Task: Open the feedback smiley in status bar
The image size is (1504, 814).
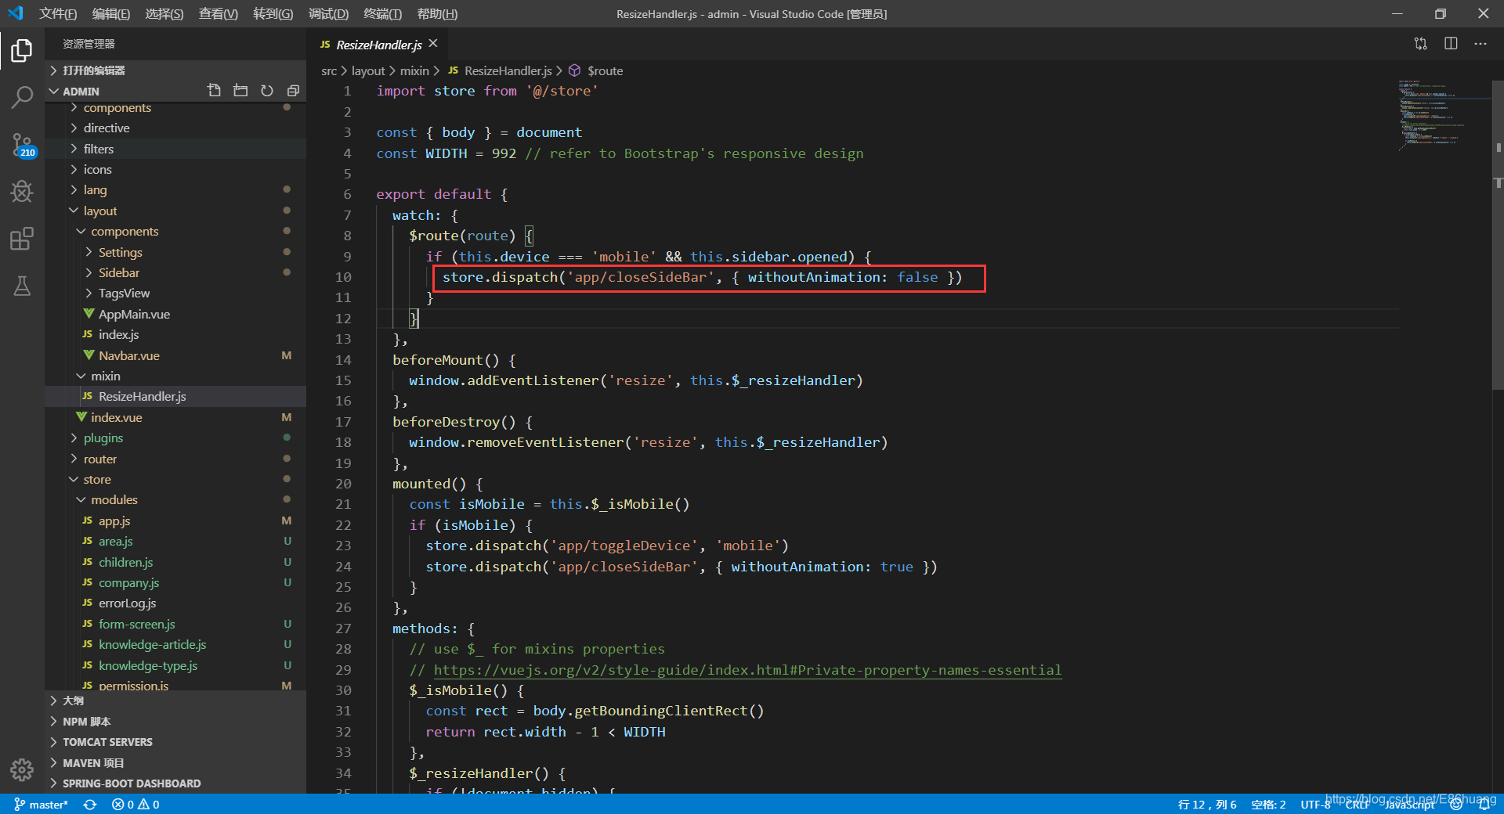Action: [1456, 804]
